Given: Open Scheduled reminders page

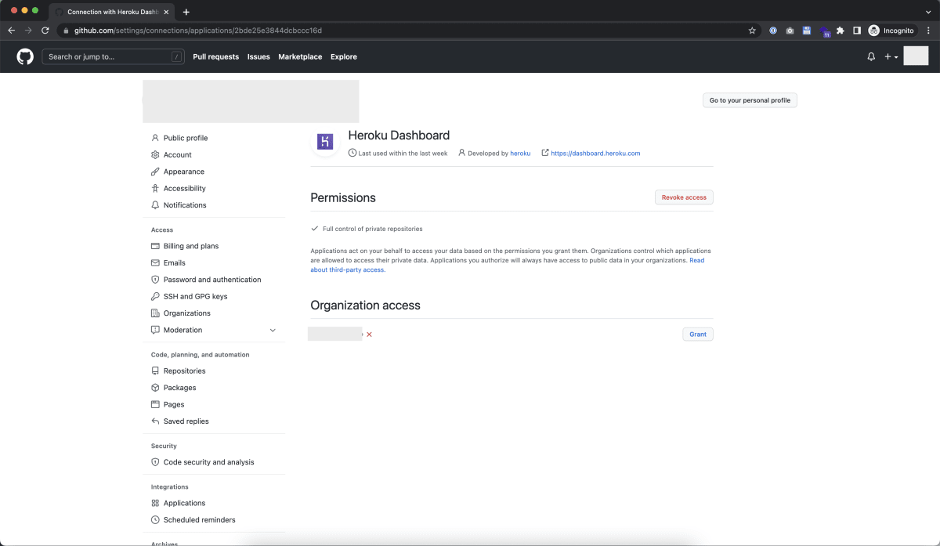Looking at the screenshot, I should tap(200, 520).
